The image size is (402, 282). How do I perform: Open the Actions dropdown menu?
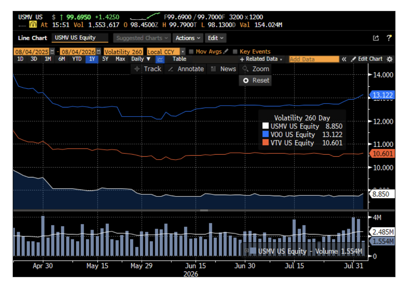tap(188, 38)
